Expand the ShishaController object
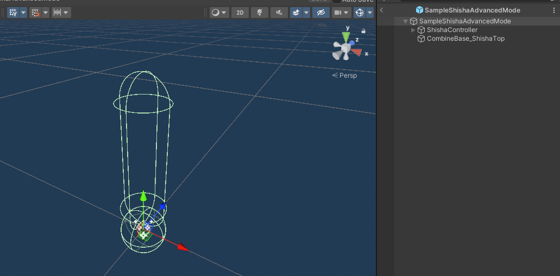 (x=413, y=30)
